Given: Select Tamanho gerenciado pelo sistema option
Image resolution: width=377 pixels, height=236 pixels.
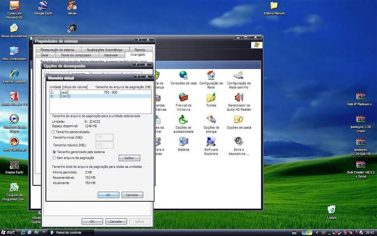Looking at the screenshot, I should pos(54,152).
